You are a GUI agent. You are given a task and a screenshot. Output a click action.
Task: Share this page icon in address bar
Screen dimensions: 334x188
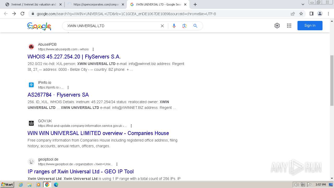click(293, 14)
